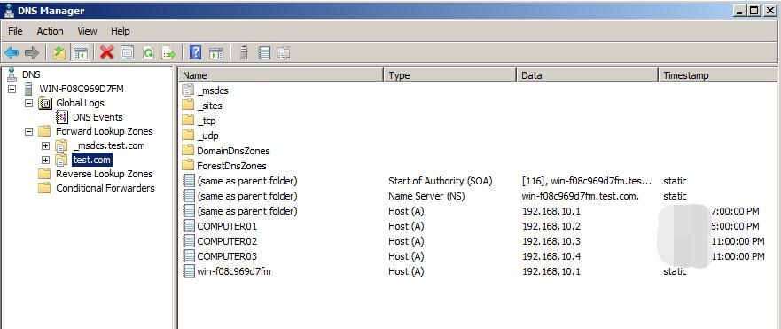Click the ForestDnsZones folder icon
This screenshot has height=329, width=781.
(188, 166)
